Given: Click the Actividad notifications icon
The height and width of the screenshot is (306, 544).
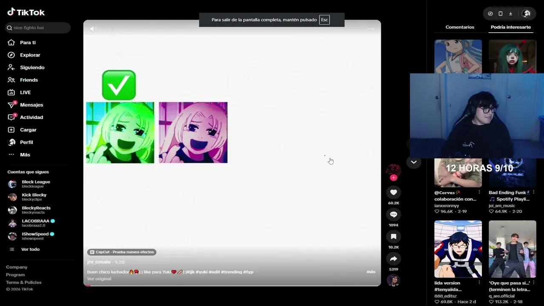Looking at the screenshot, I should (x=11, y=117).
